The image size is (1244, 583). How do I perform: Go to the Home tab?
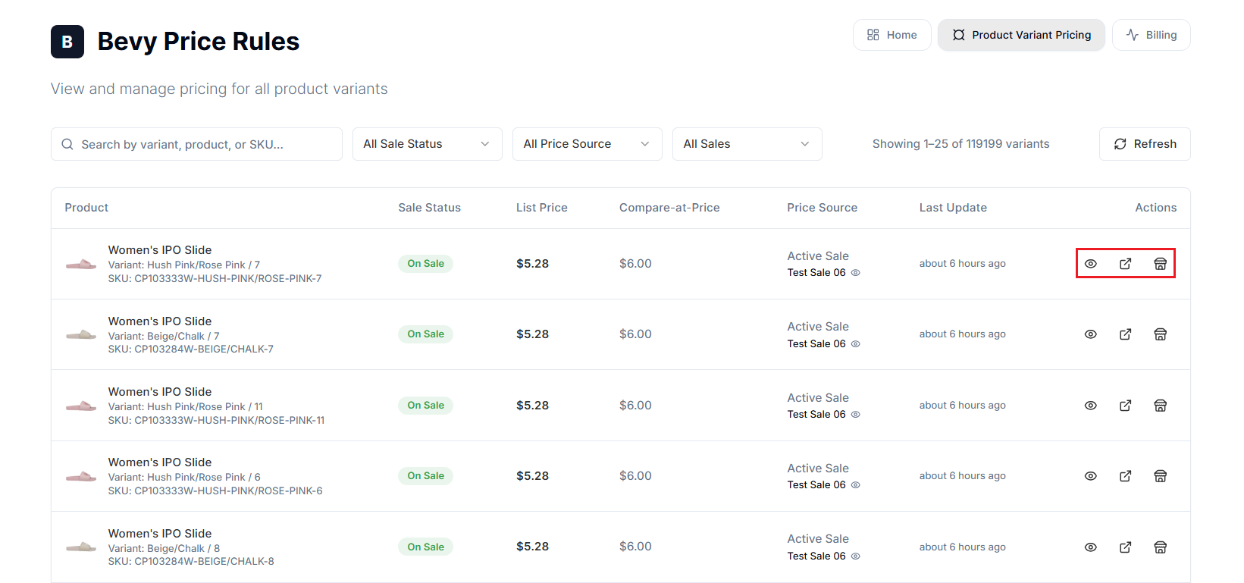pyautogui.click(x=892, y=35)
